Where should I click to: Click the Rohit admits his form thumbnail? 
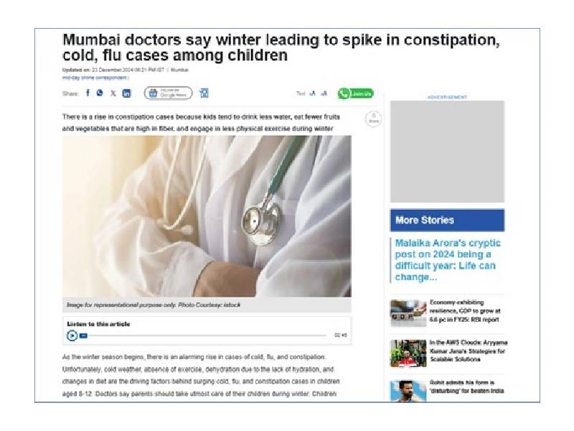[408, 391]
